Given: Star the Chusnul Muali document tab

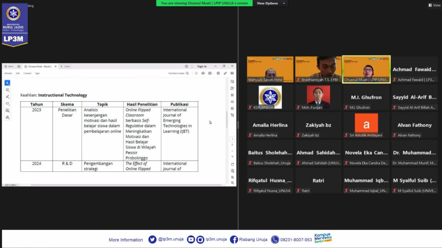Looking at the screenshot, I should (x=26, y=66).
